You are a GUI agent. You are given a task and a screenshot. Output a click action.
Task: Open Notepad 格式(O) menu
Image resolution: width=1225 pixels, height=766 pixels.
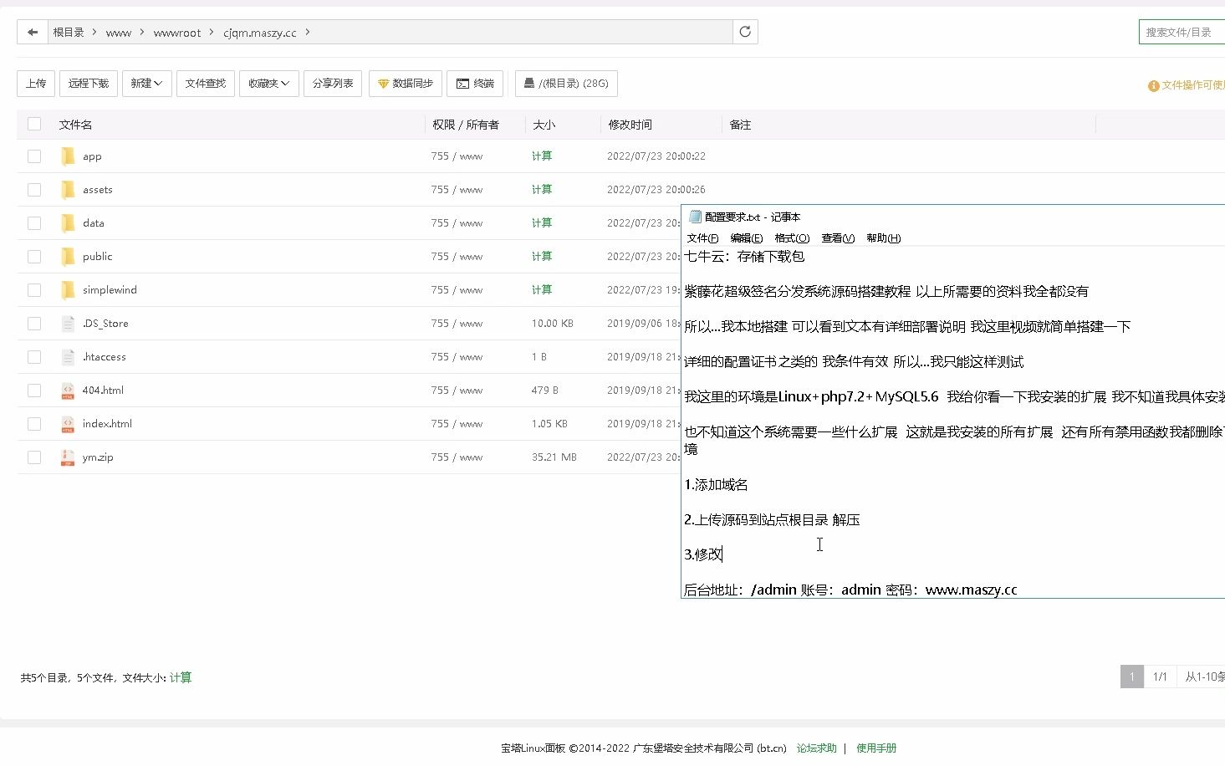point(792,238)
